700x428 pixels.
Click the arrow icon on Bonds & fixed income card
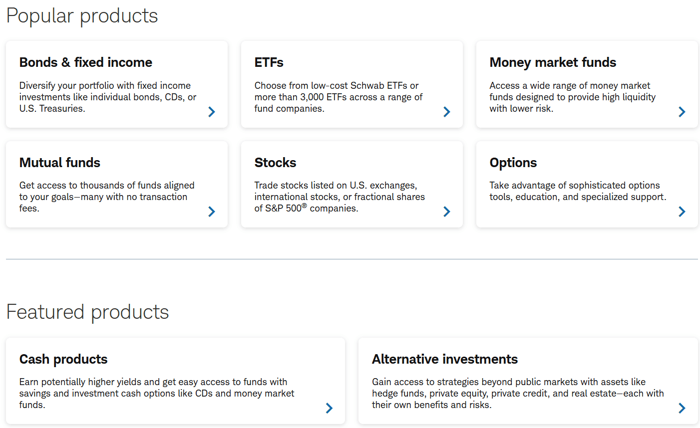(x=211, y=112)
